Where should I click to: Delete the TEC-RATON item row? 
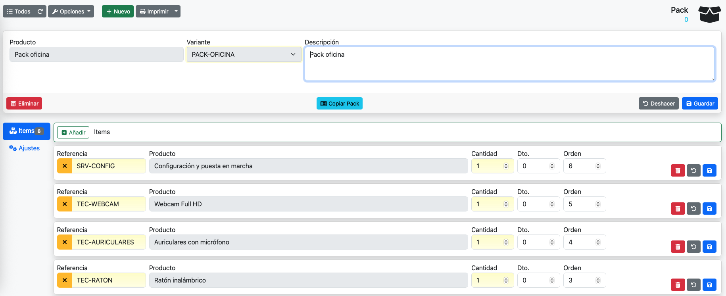coord(678,285)
